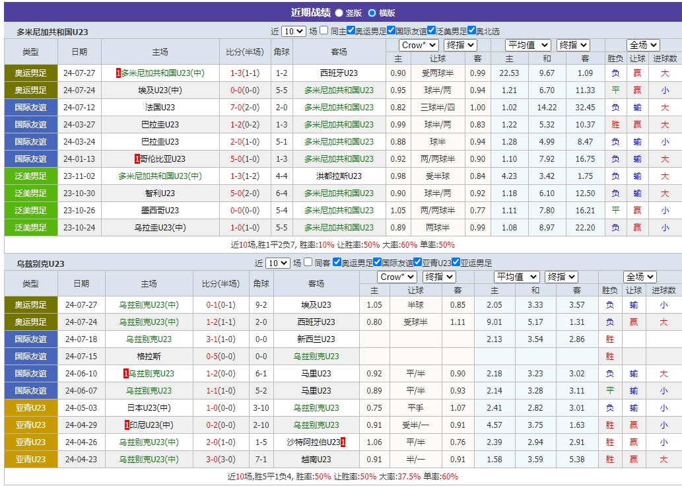Click the 西班牙U23 away team link
This screenshot has height=486, width=682.
click(x=339, y=73)
